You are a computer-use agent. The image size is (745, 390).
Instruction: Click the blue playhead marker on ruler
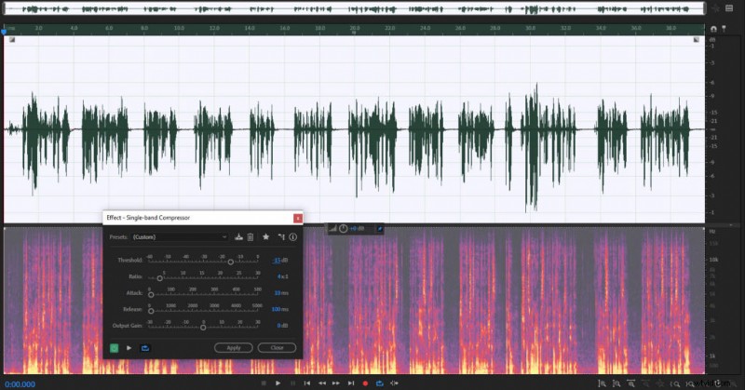[5, 32]
